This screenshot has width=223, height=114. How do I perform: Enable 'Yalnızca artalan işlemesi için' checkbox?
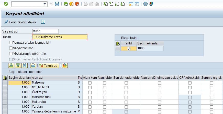click(11, 43)
